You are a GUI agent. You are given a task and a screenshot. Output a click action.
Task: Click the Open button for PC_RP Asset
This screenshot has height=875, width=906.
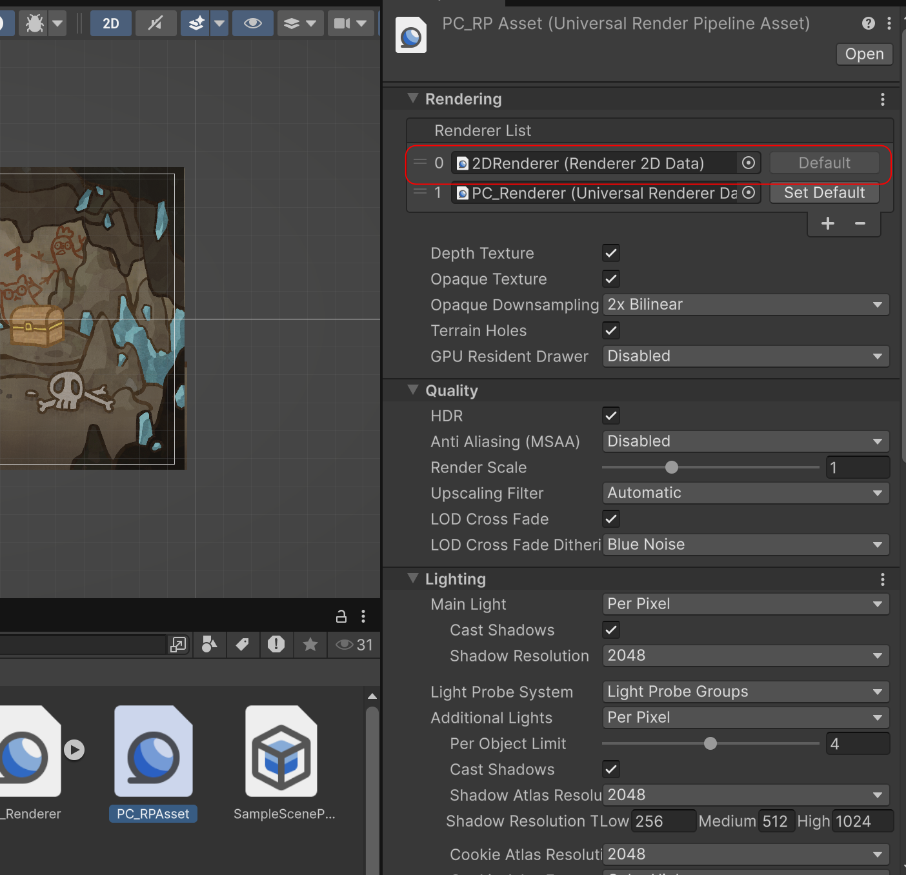[865, 54]
